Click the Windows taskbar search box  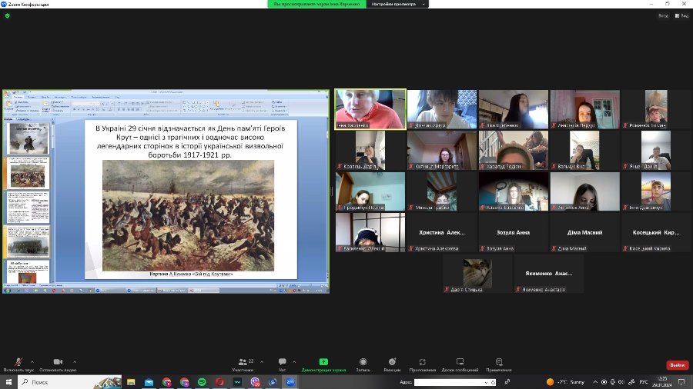70,382
